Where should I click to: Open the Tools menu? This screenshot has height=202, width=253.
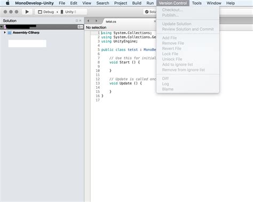pos(196,3)
